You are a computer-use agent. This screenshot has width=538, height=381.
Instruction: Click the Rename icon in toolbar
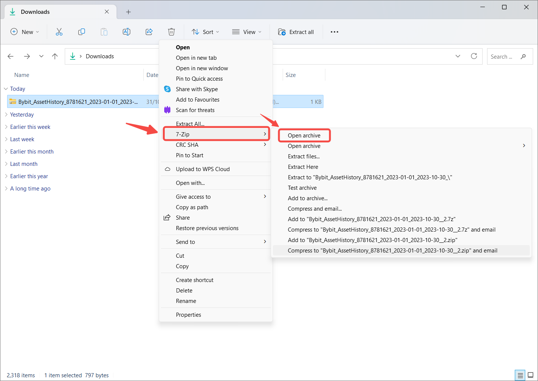127,32
